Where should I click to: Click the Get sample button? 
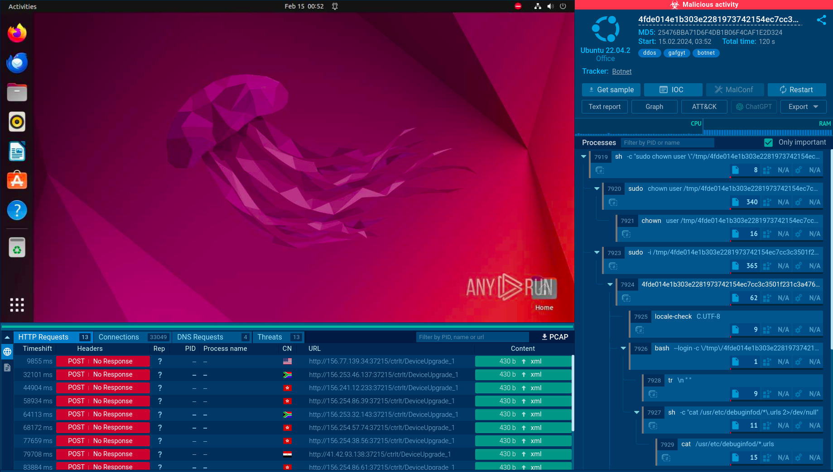pyautogui.click(x=611, y=90)
